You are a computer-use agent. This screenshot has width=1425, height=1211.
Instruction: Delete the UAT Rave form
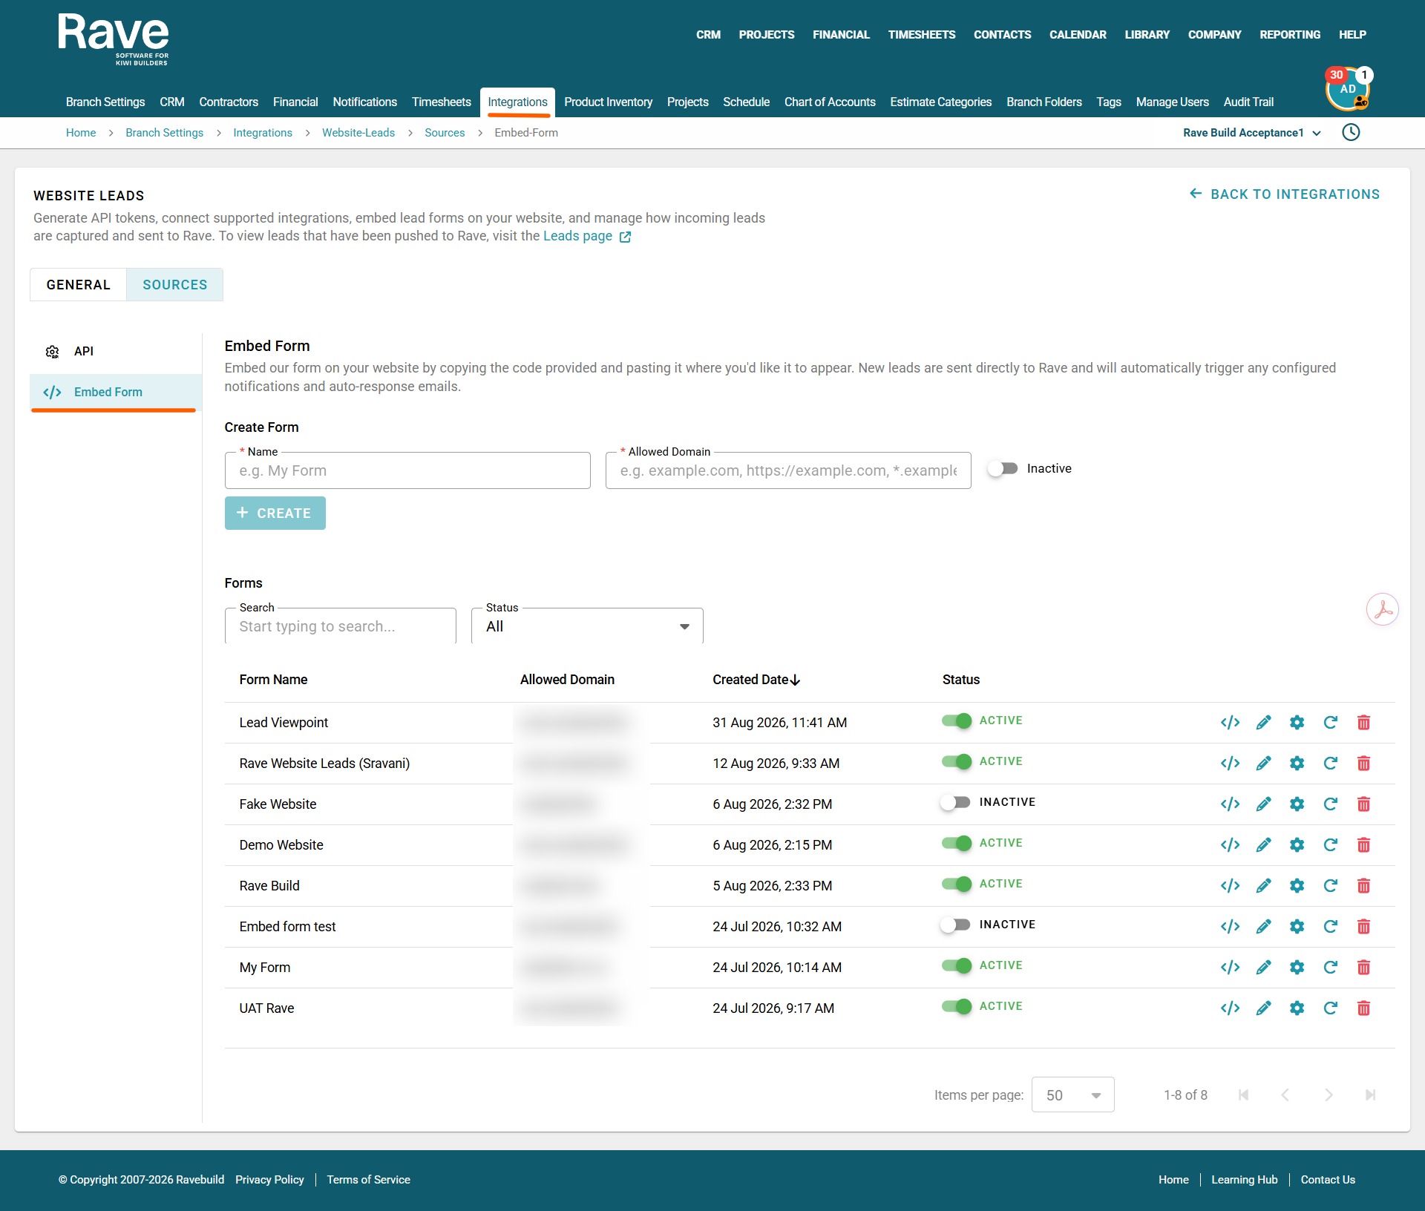[1363, 1008]
